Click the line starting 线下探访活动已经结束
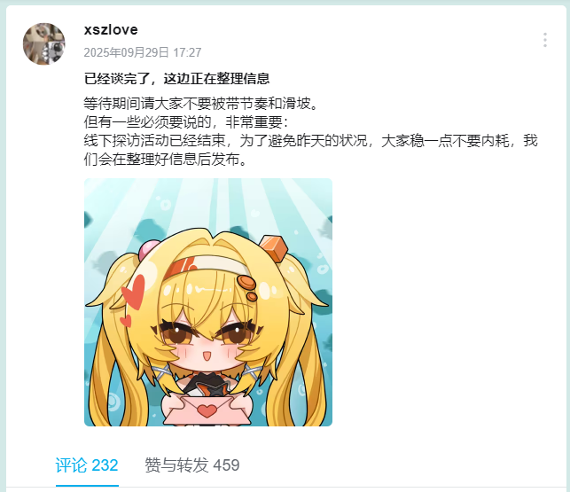570x492 pixels. pos(311,141)
